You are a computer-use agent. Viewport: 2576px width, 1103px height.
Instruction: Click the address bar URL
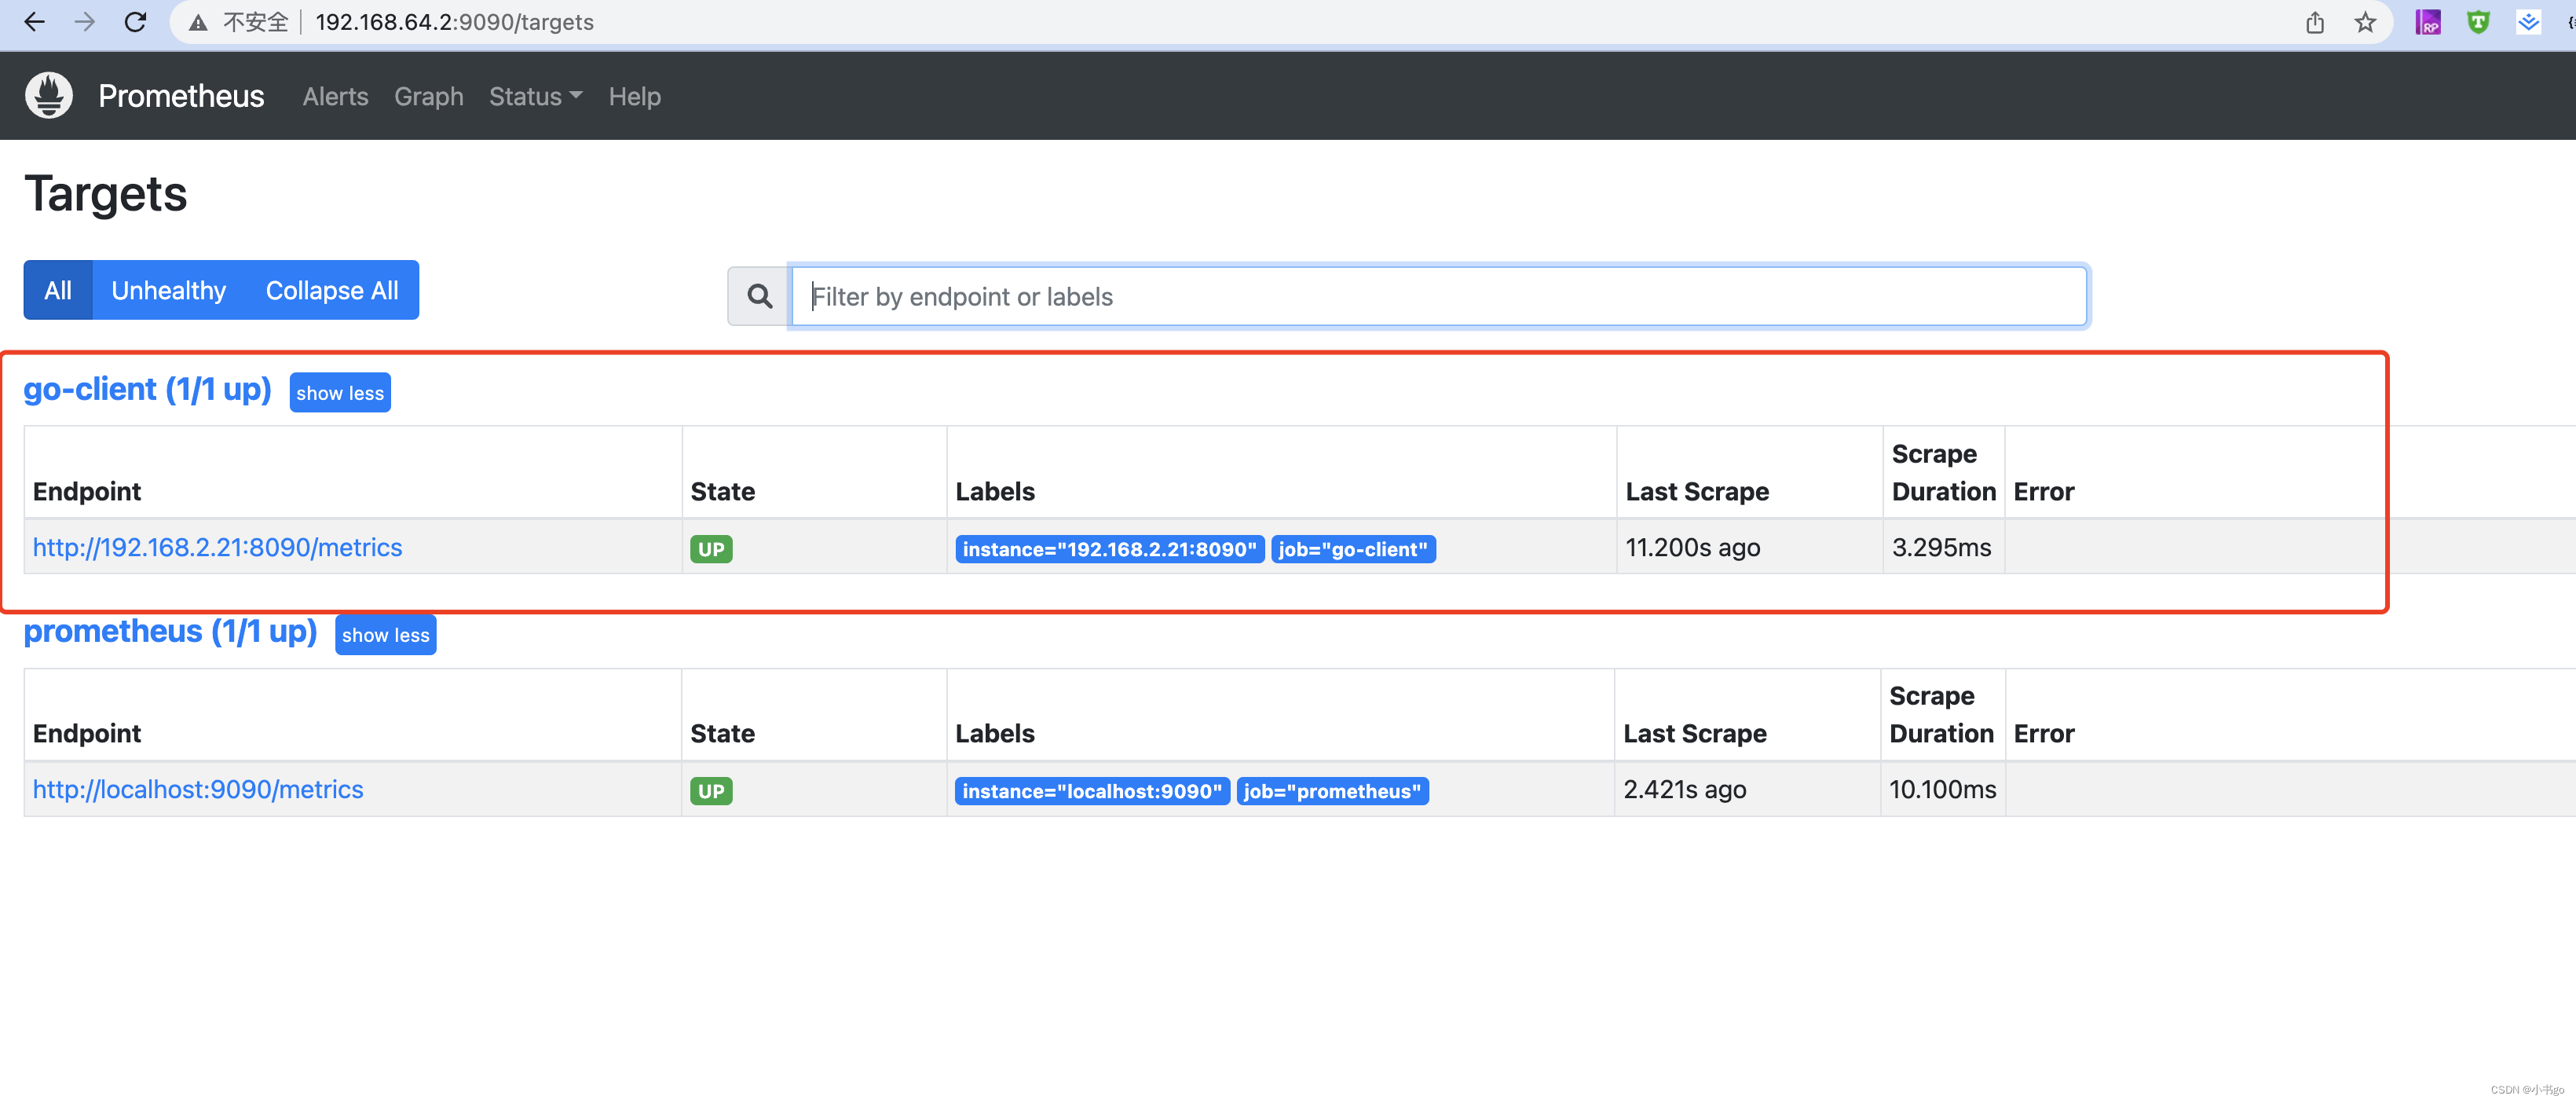[x=454, y=22]
